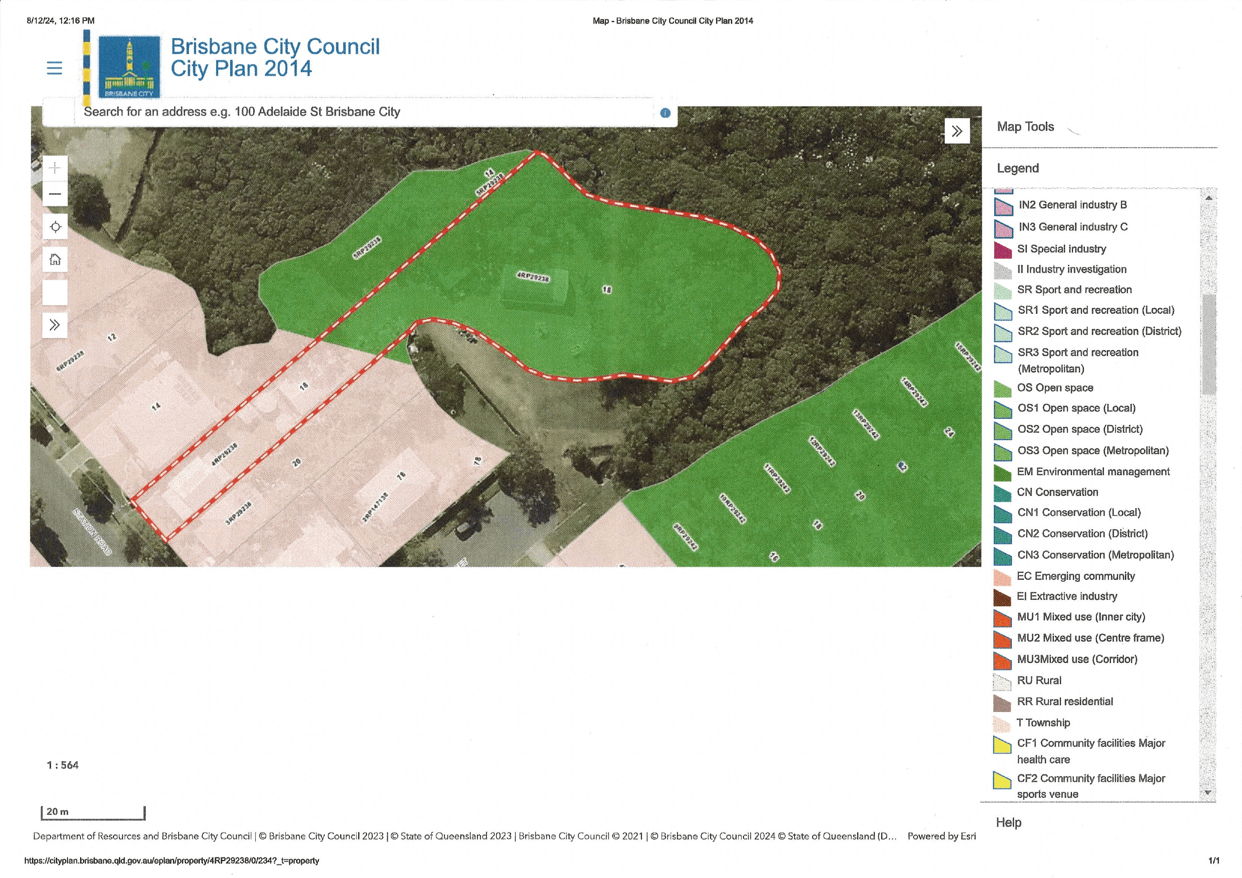Expand the left map toolbar chevrons
The image size is (1242, 878).
[x=55, y=325]
